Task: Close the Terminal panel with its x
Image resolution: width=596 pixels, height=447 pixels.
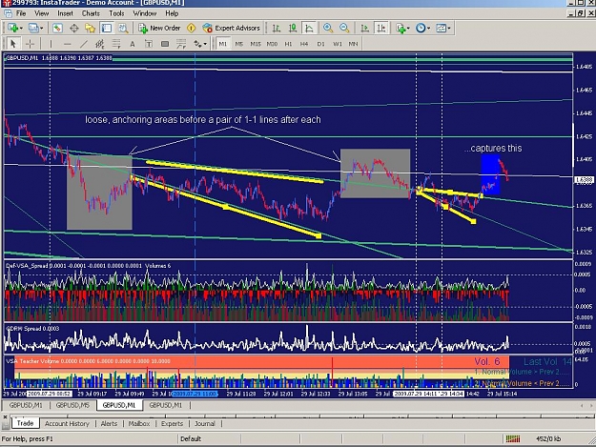Action: point(5,417)
